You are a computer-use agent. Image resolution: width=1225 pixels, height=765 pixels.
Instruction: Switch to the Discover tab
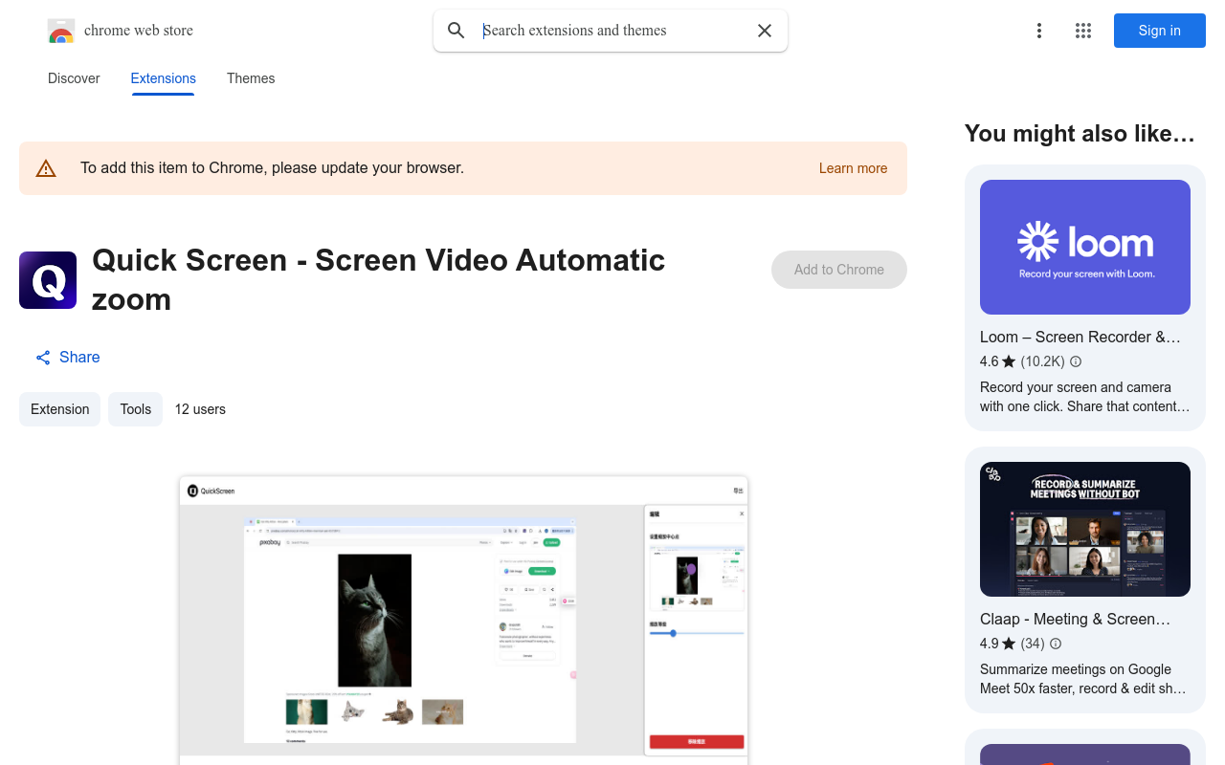(74, 78)
